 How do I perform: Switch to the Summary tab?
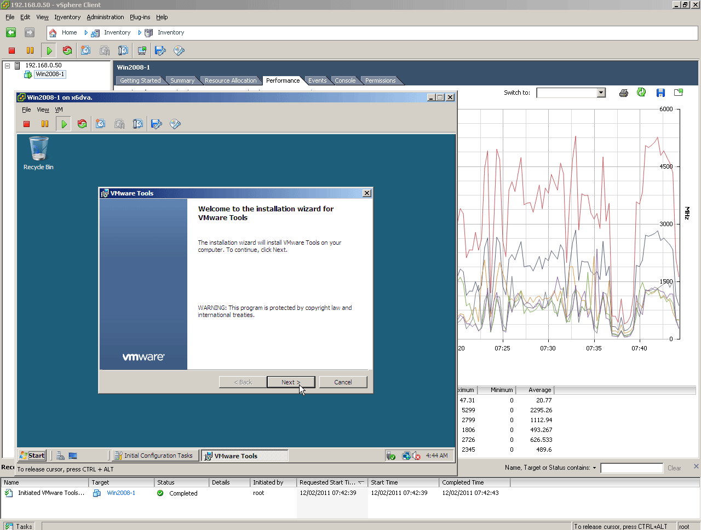[182, 80]
